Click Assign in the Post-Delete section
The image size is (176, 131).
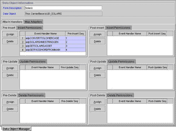click(x=97, y=102)
